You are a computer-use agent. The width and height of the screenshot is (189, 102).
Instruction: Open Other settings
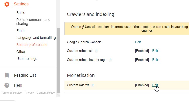coord(21,52)
